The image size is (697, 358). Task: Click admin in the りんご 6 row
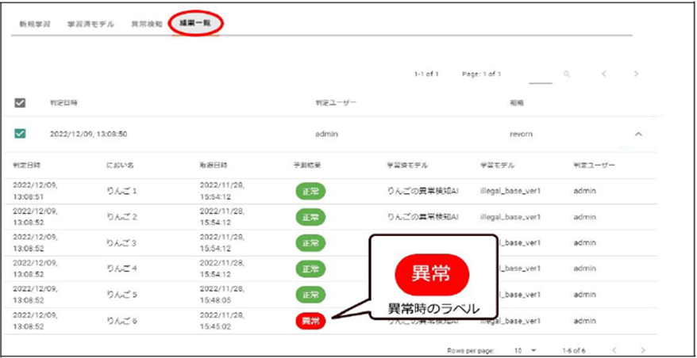point(584,321)
